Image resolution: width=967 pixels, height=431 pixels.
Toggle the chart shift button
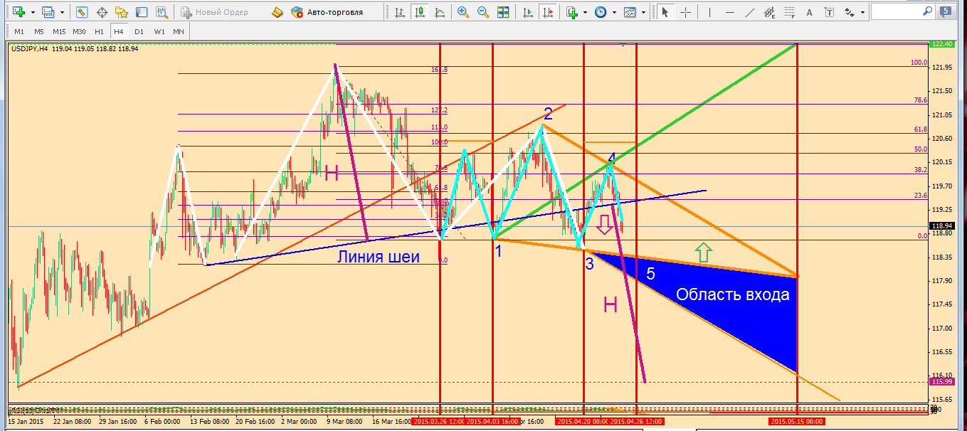pyautogui.click(x=547, y=12)
